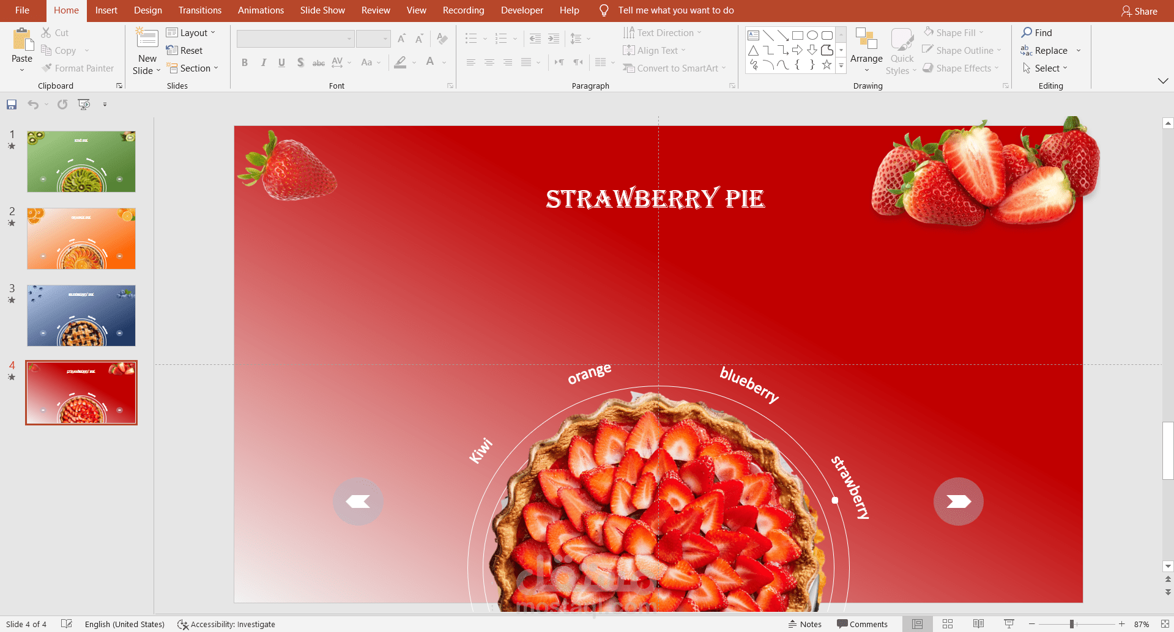Click the Redo icon in quick access toolbar
The width and height of the screenshot is (1174, 632).
(62, 105)
